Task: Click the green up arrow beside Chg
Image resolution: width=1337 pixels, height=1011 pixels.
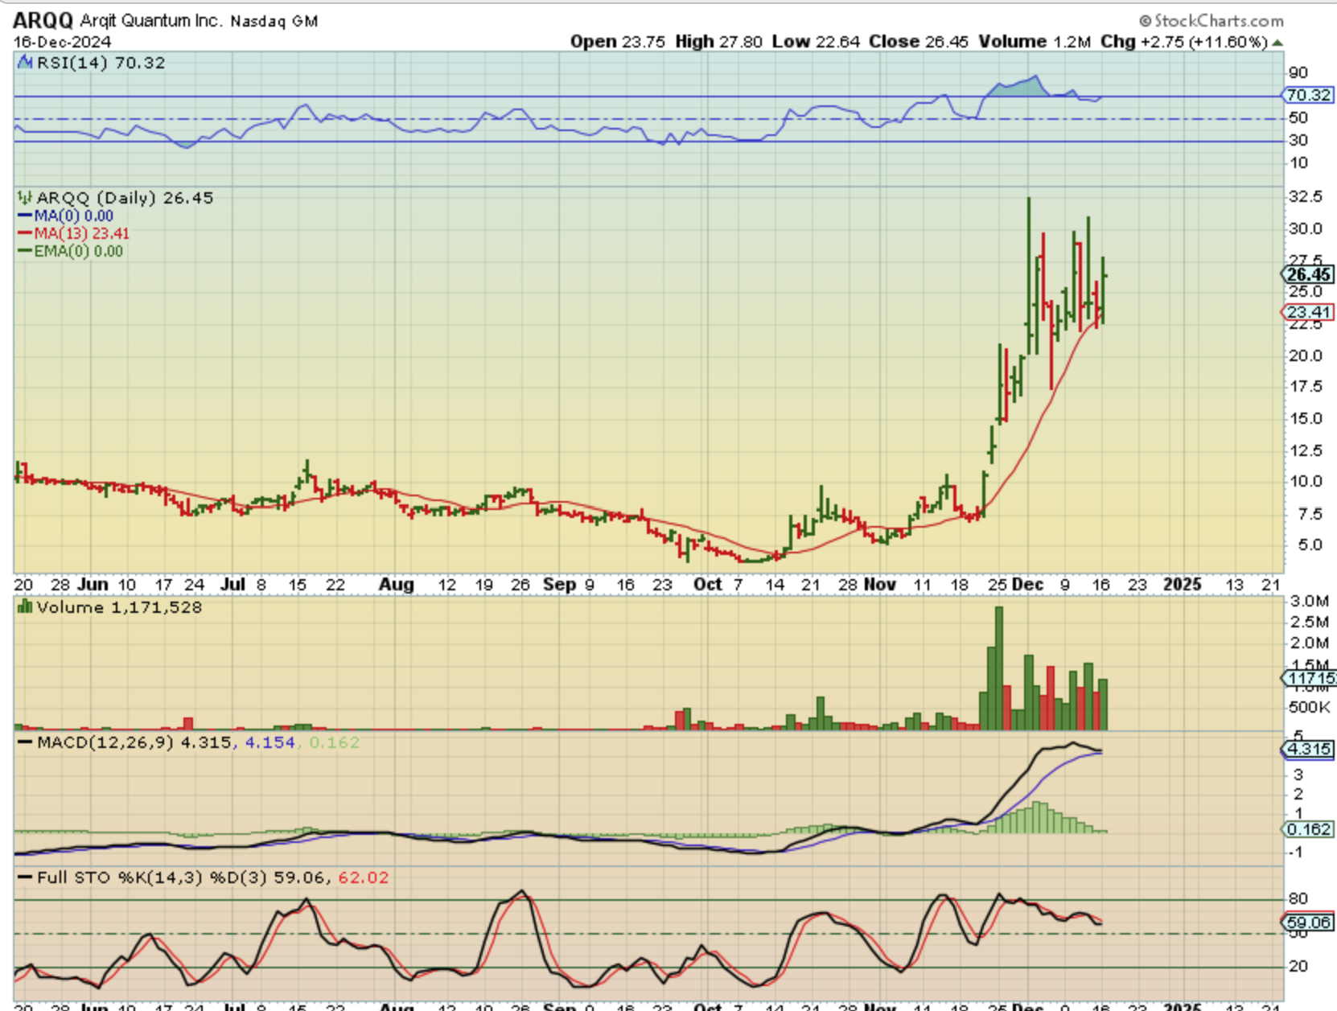Action: (x=1277, y=42)
